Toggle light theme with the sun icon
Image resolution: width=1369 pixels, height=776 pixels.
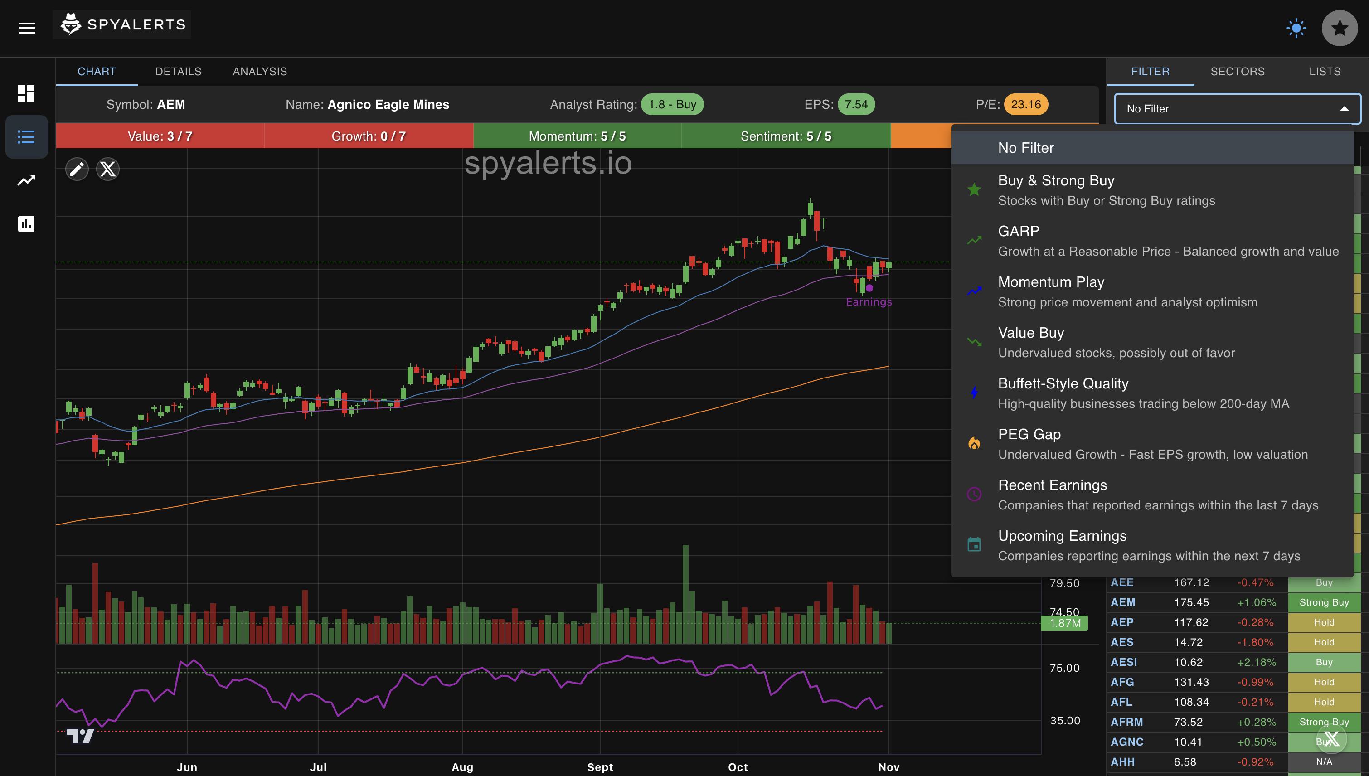click(x=1296, y=28)
